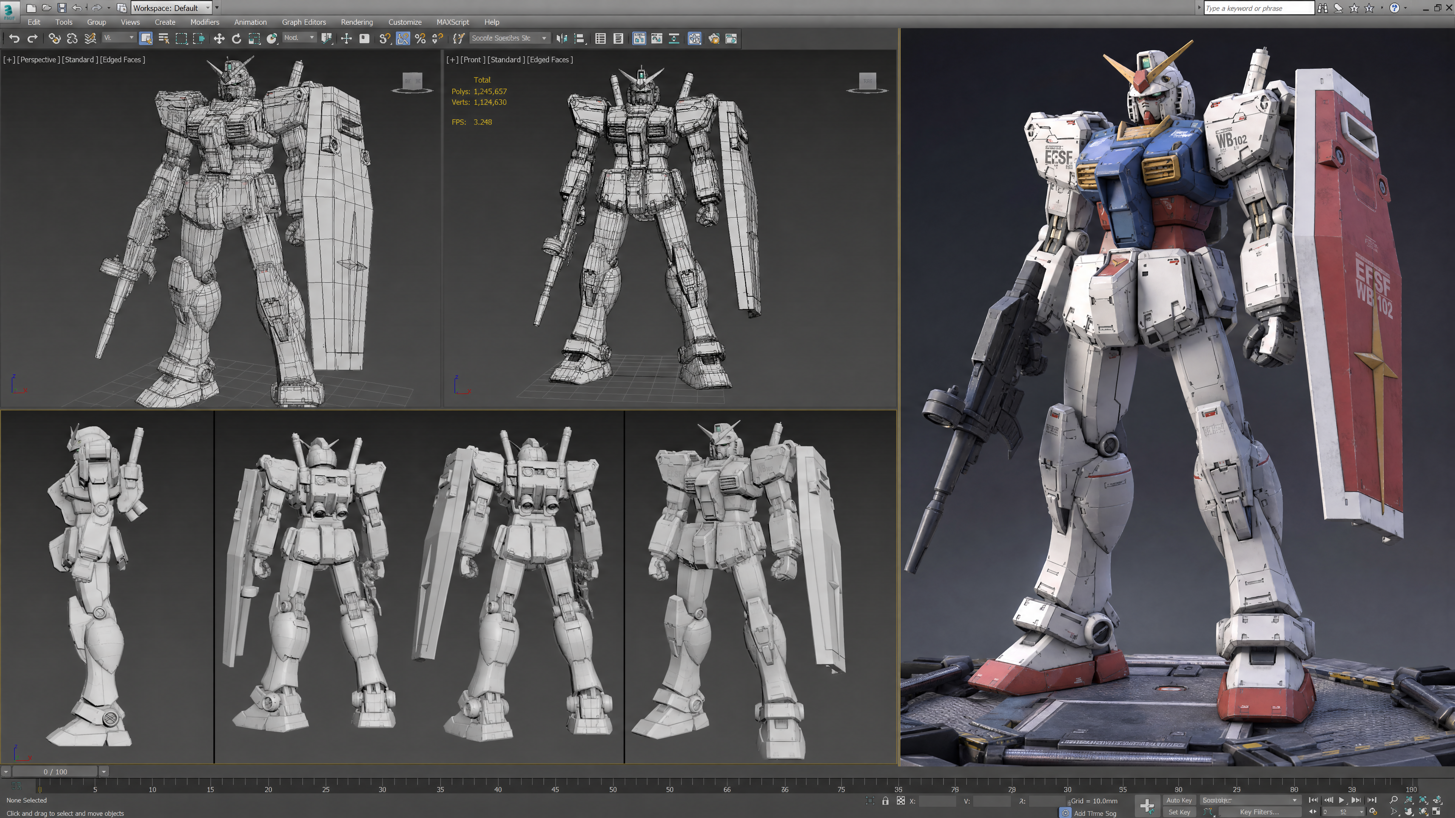The image size is (1455, 818).
Task: Expand Perspective viewport [+] menu
Action: click(9, 59)
